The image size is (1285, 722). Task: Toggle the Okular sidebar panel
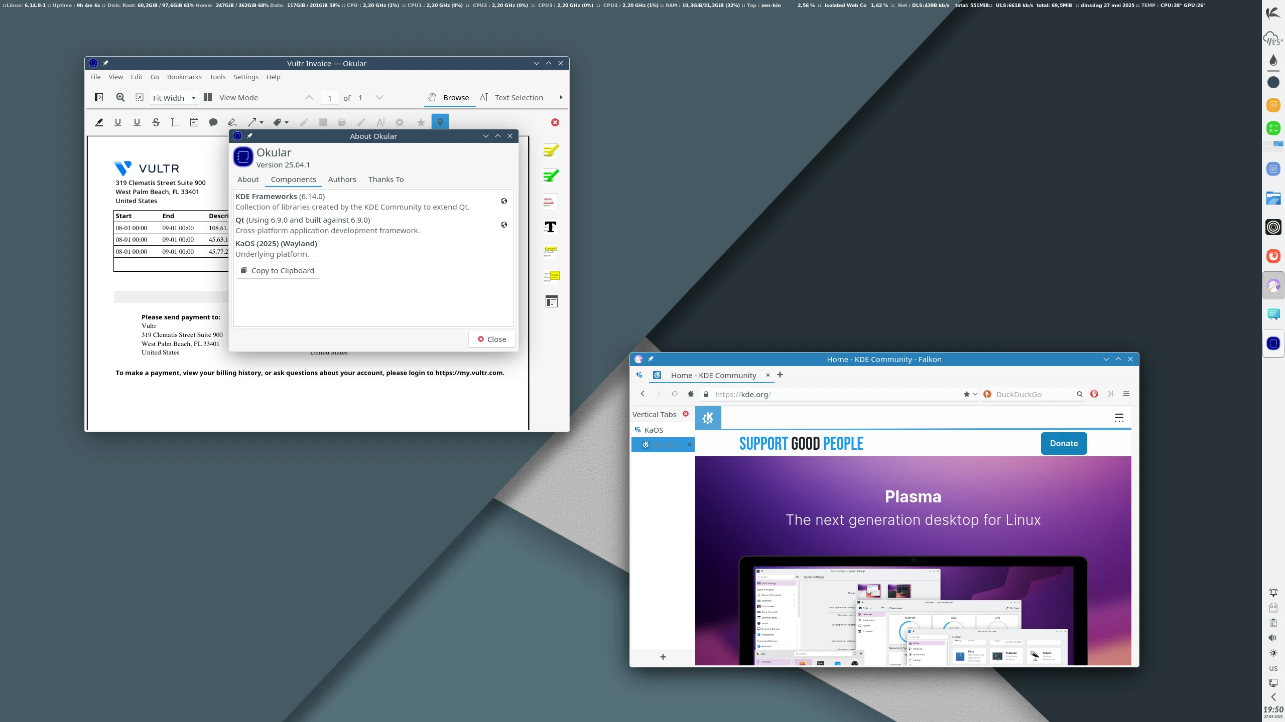pos(99,98)
